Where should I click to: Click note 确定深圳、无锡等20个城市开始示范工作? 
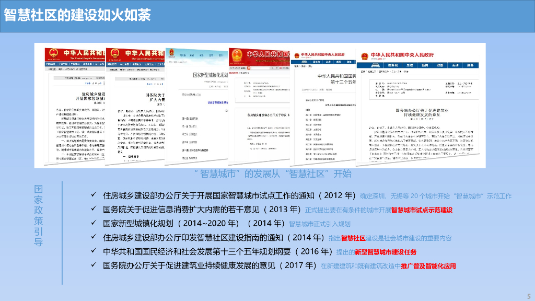coord(436,196)
